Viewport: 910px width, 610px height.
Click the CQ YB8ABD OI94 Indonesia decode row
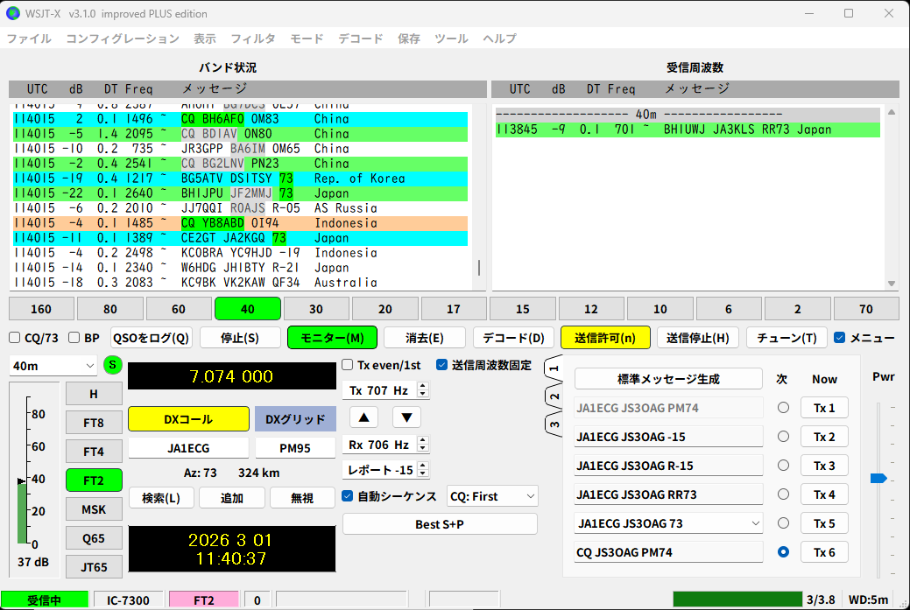pos(240,223)
